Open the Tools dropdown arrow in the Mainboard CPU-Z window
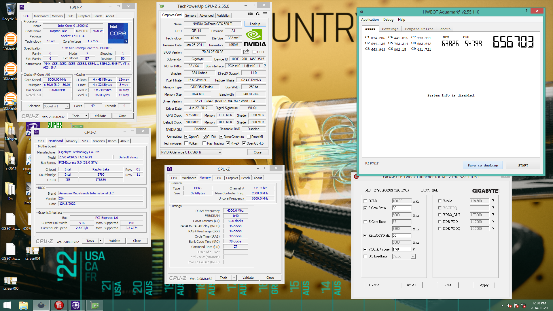This screenshot has height=311, width=553. tap(101, 241)
